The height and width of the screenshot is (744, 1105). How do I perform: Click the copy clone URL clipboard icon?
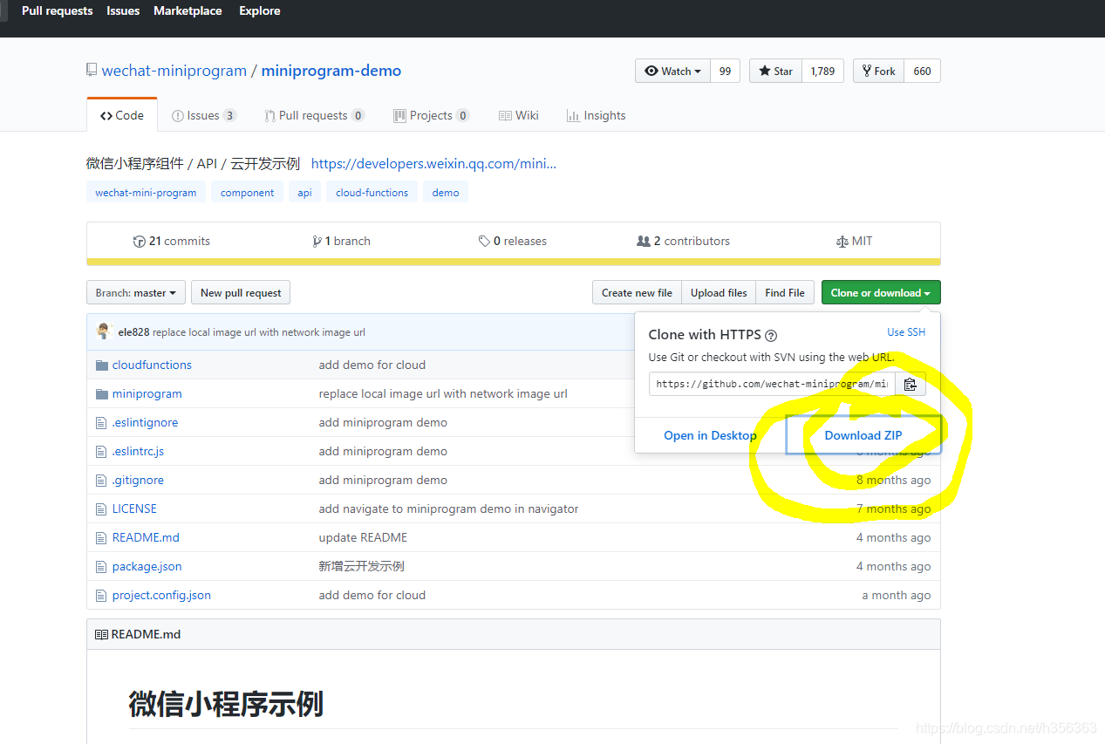point(911,384)
